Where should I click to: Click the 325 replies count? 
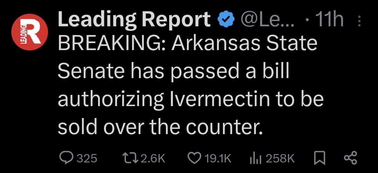[x=86, y=158]
